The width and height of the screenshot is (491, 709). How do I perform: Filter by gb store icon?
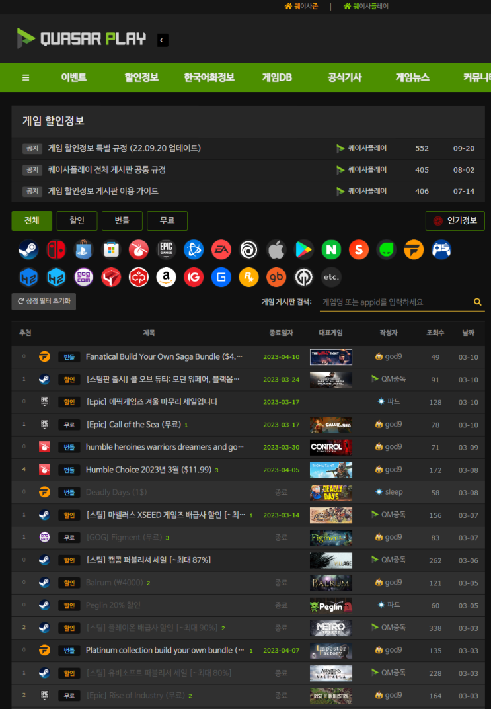point(276,277)
